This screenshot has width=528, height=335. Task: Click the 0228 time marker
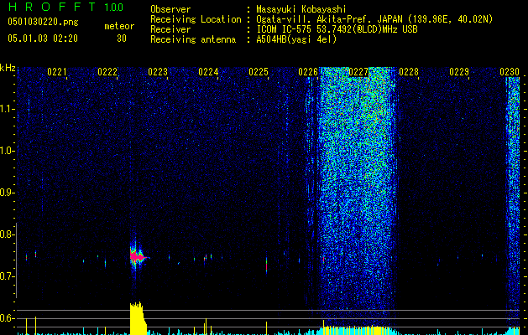coord(409,72)
